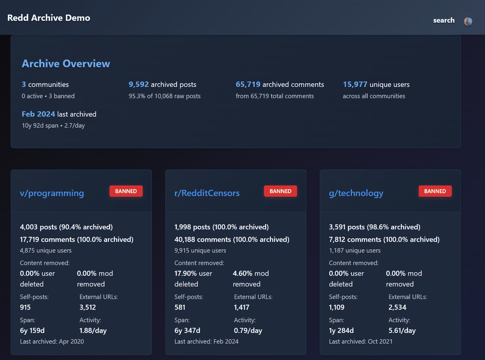Screen dimensions: 485x360
Task: Click the Feb 2024 last archived stat
Action: (x=59, y=114)
